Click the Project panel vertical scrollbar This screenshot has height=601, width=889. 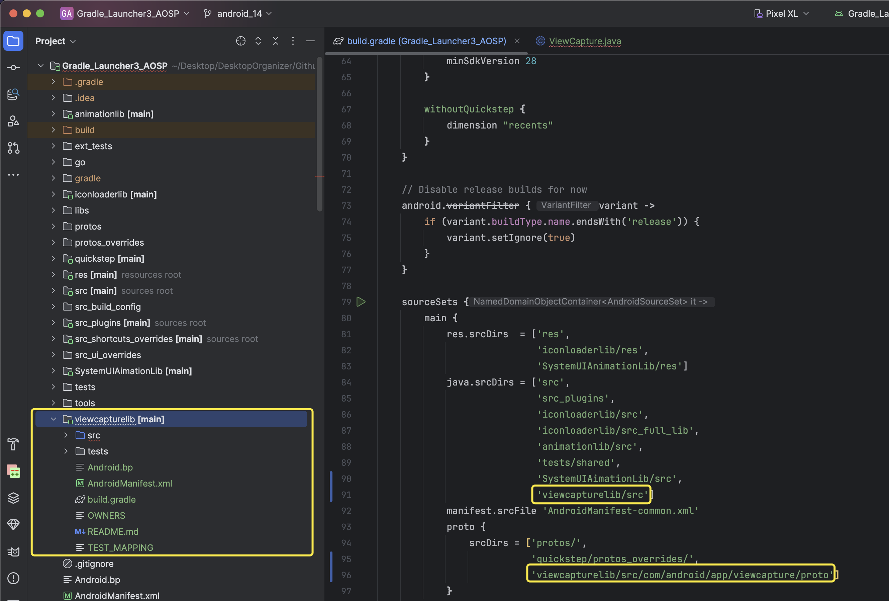pos(320,134)
